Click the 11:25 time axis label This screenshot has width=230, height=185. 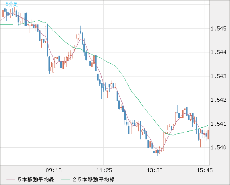[104, 170]
